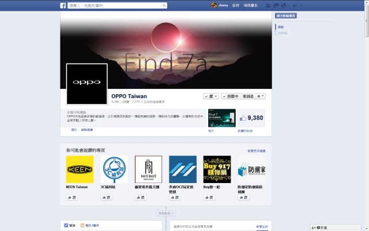
Task: Expand the account menu arrow
Action: (x=302, y=5)
